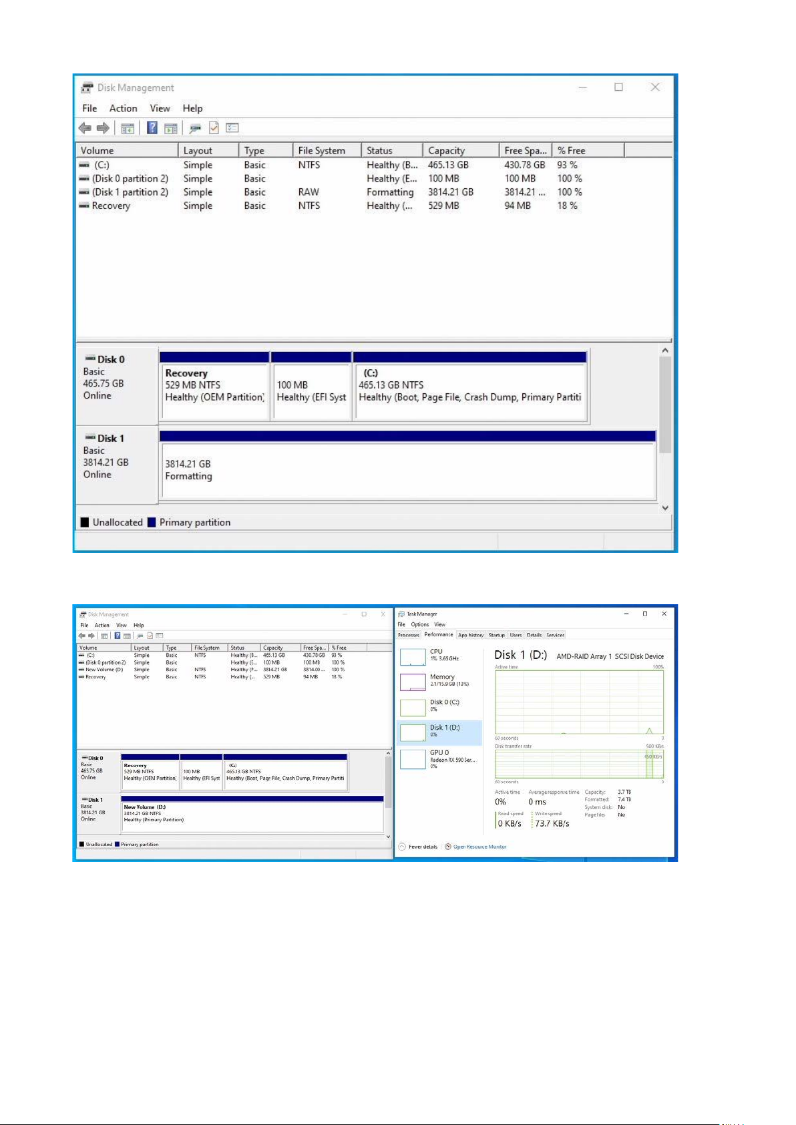Open File menu in large Disk Management window
Screen dimensions: 796x1125
89,108
